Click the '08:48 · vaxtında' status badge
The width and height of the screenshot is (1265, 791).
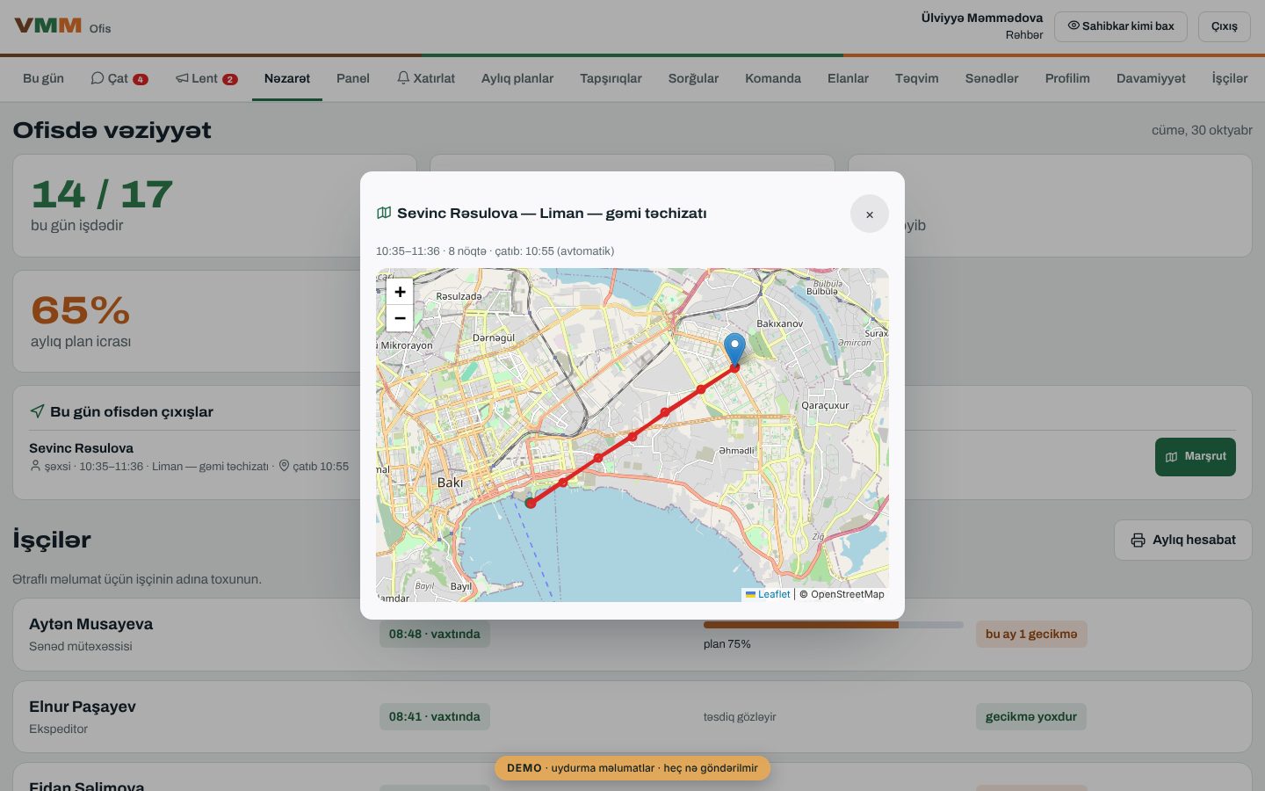point(435,634)
